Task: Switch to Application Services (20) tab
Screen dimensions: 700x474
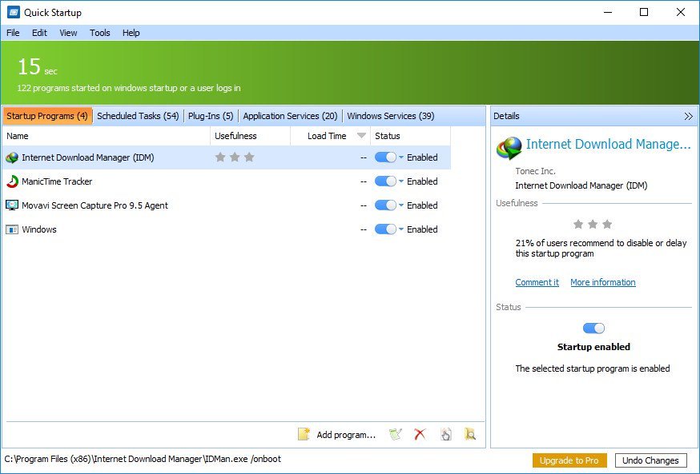Action: (290, 116)
